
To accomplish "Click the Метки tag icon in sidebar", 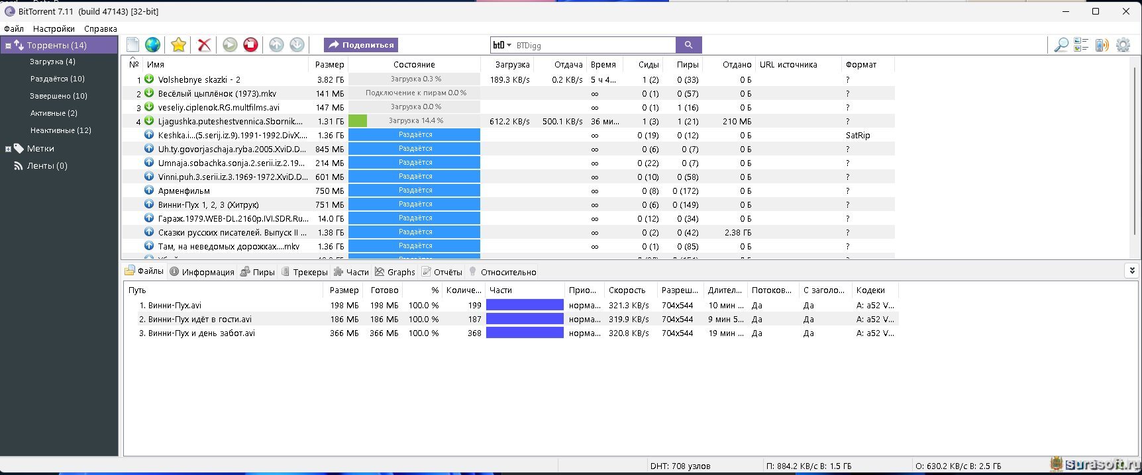I will (x=19, y=149).
